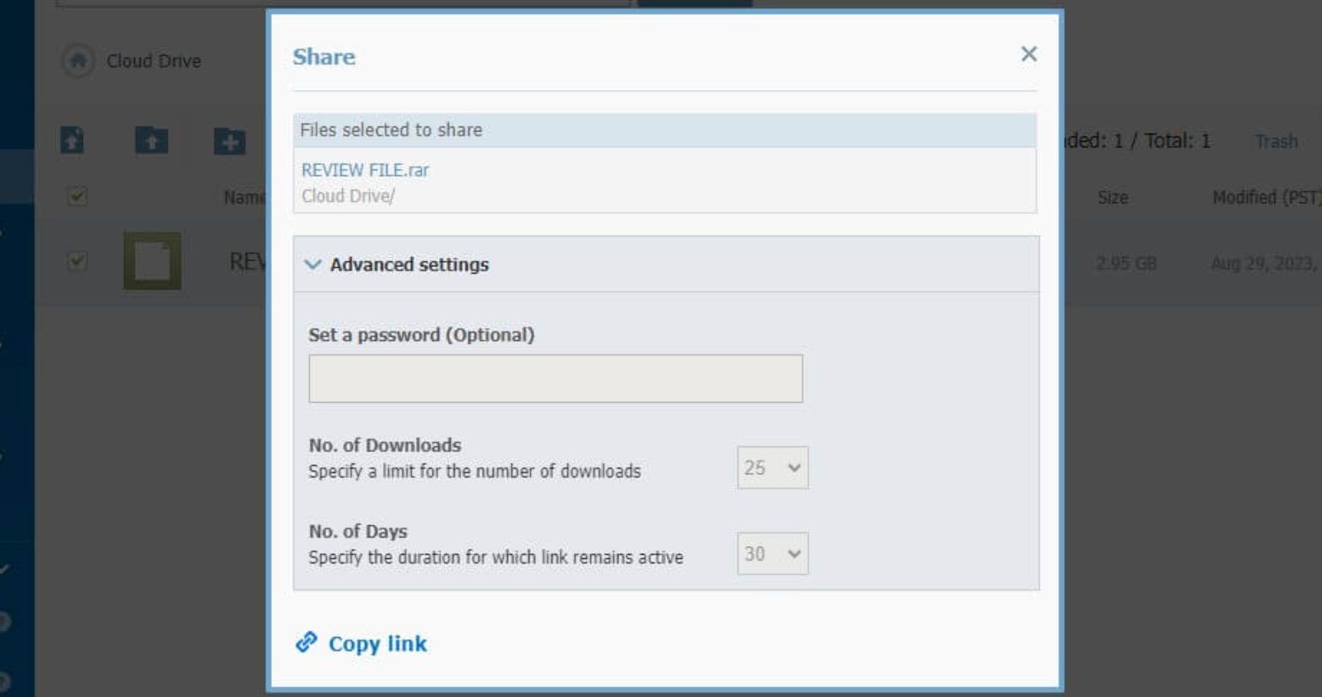This screenshot has width=1322, height=697.
Task: Open the No. of Downloads dropdown
Action: [x=773, y=468]
